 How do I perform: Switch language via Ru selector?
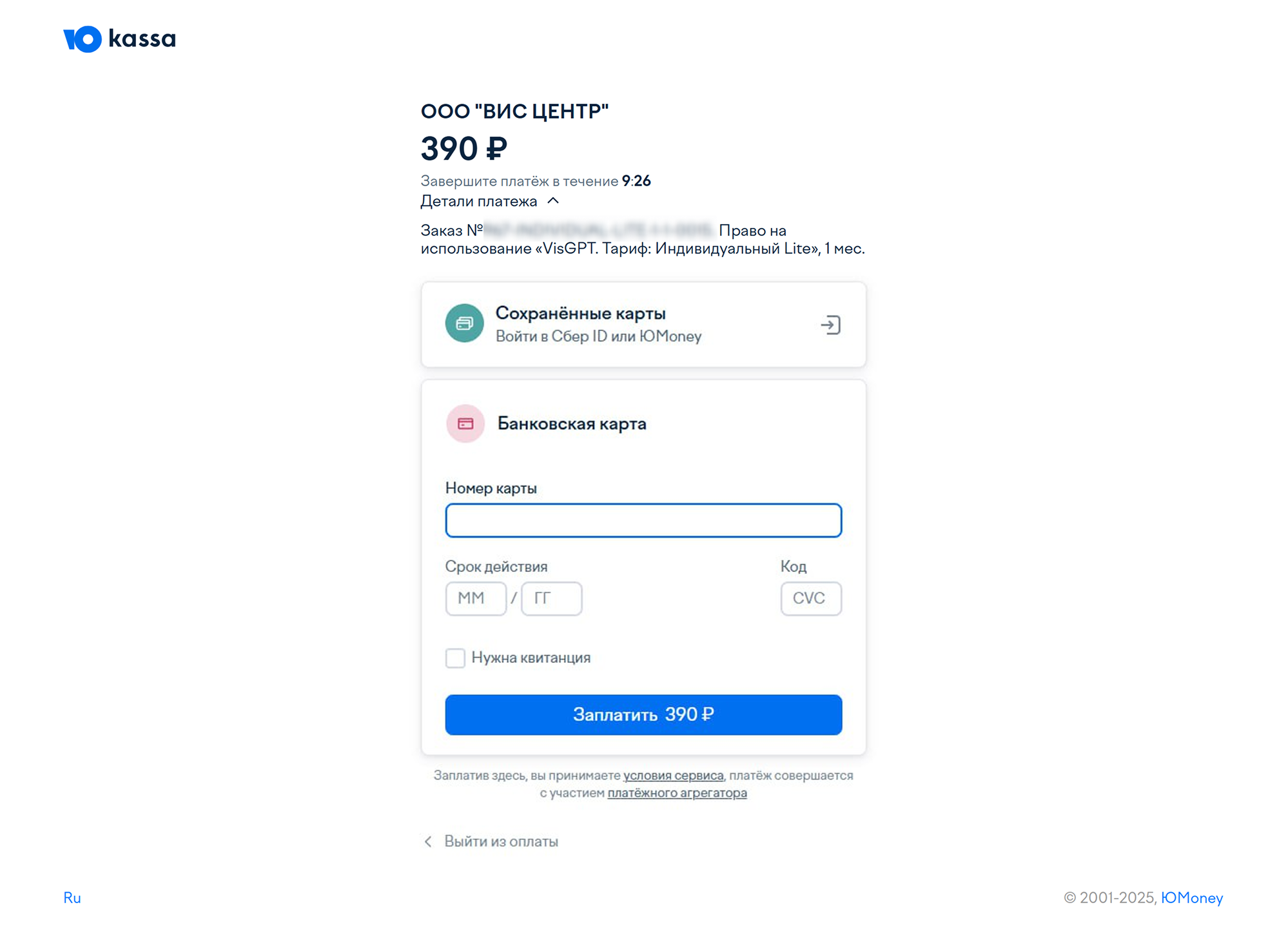[x=72, y=897]
